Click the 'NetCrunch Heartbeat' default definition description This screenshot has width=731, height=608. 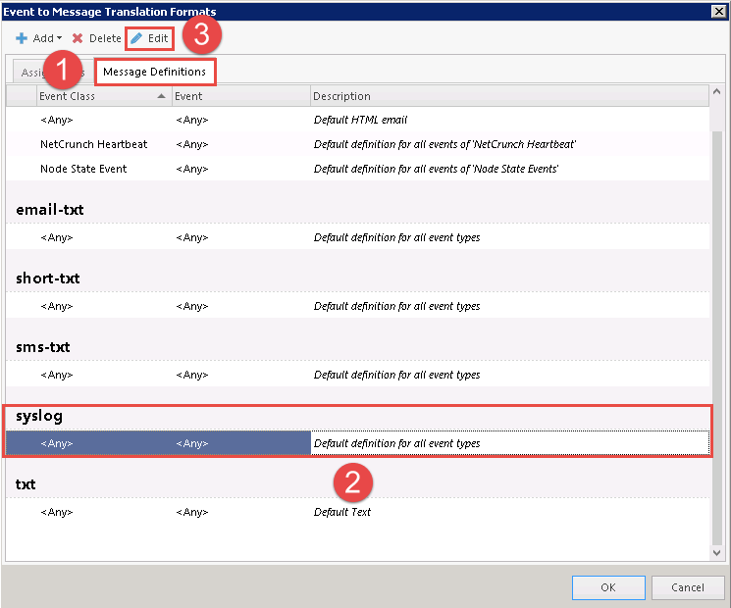click(x=444, y=144)
